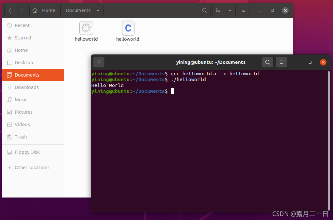
Task: Minimize the terminal window
Action: (x=297, y=62)
